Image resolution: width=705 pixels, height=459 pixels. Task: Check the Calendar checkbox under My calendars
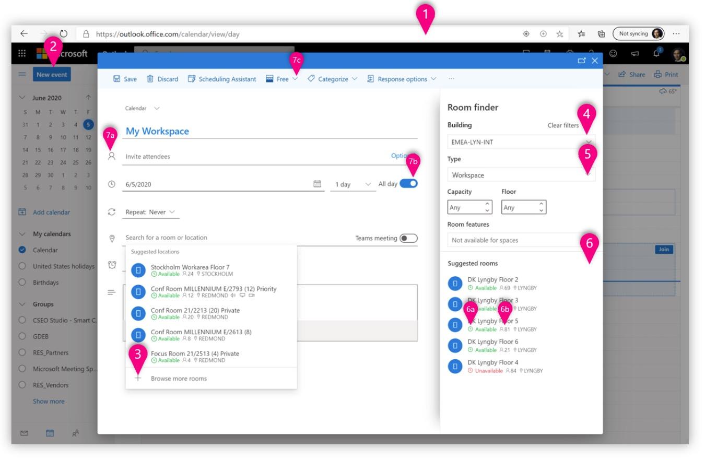pos(22,250)
